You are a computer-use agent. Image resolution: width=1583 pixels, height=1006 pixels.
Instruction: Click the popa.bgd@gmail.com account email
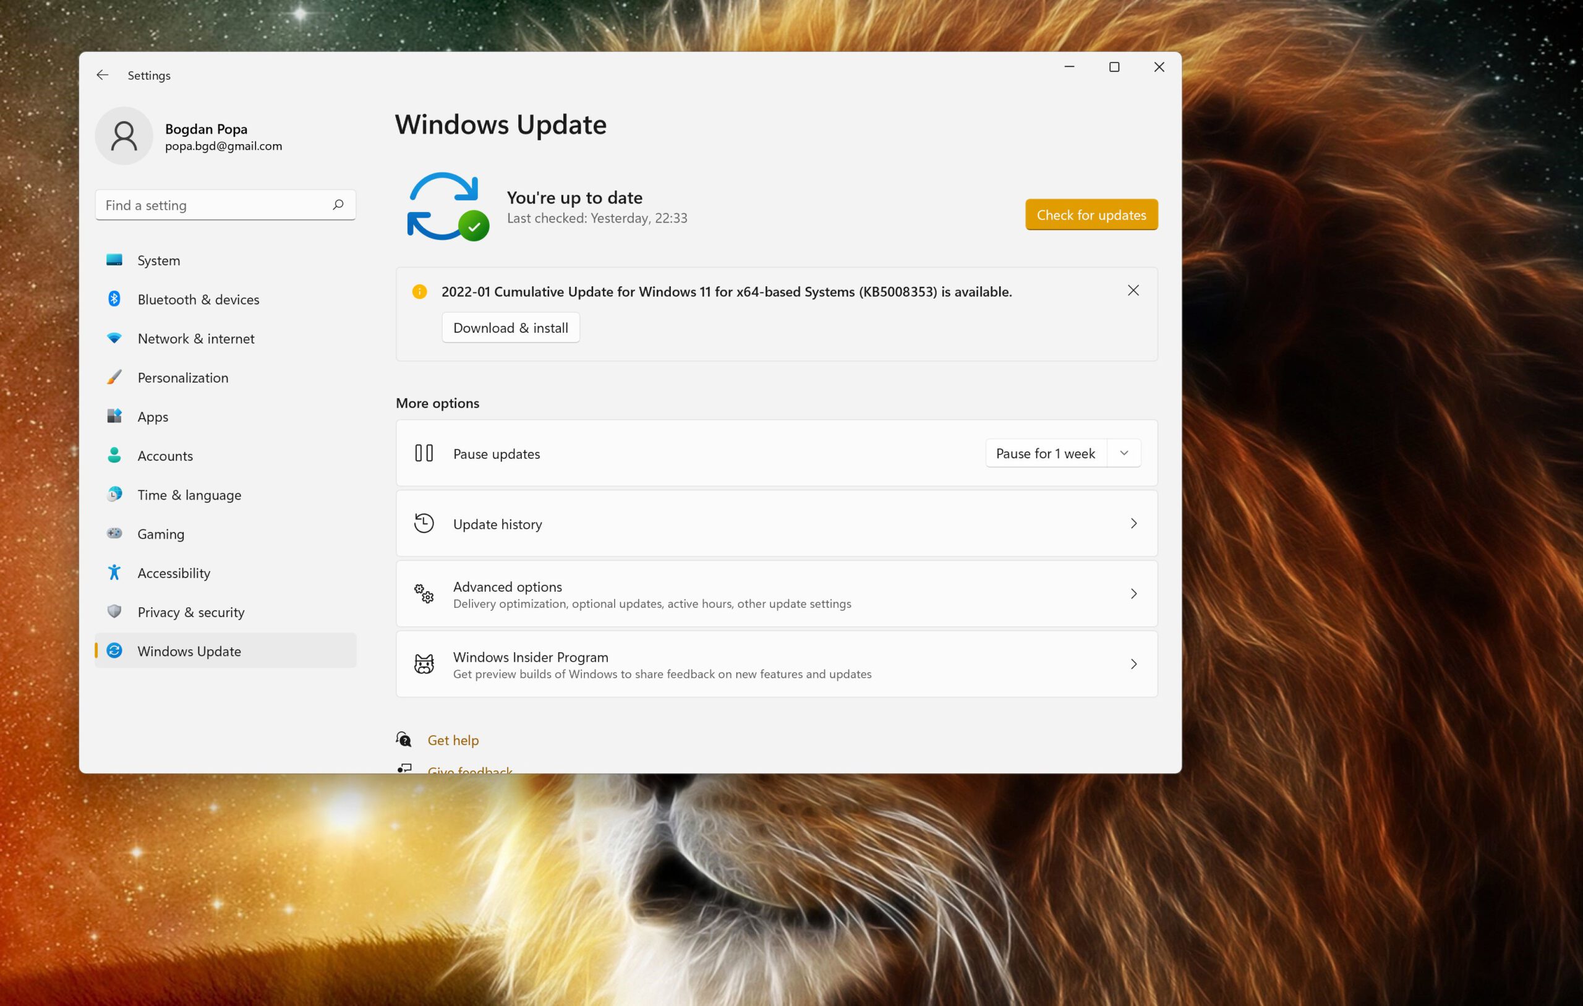tap(223, 146)
